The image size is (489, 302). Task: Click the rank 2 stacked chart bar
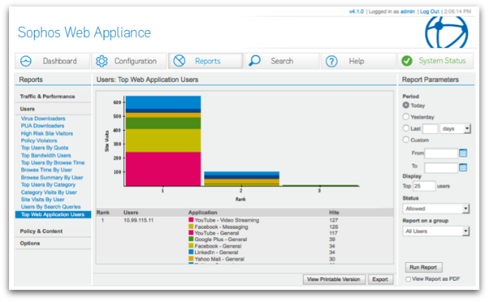[241, 179]
